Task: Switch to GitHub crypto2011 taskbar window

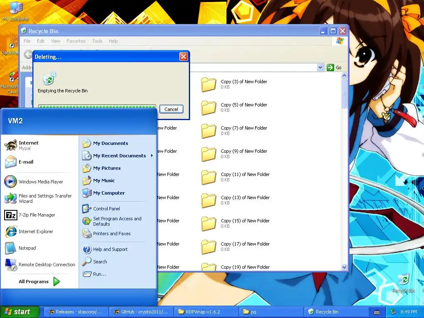Action: [141, 312]
